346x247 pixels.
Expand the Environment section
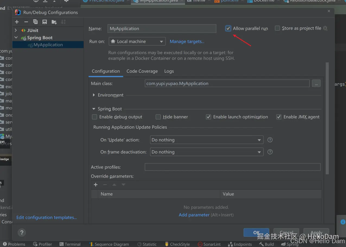pos(94,95)
